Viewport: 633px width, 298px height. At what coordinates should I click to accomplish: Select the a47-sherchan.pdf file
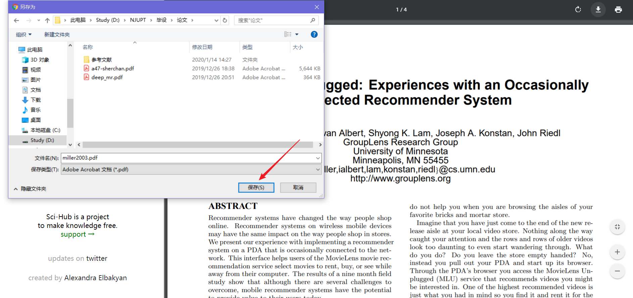pyautogui.click(x=109, y=68)
